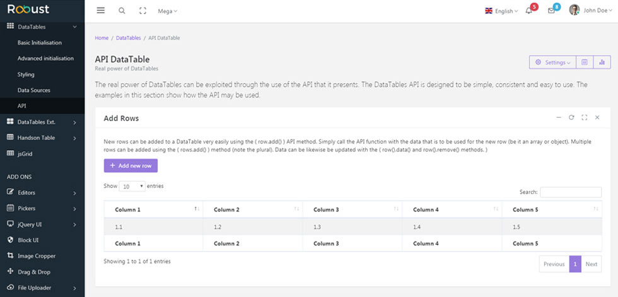Go to the DataTables breadcrumb link
618x297 pixels.
129,38
